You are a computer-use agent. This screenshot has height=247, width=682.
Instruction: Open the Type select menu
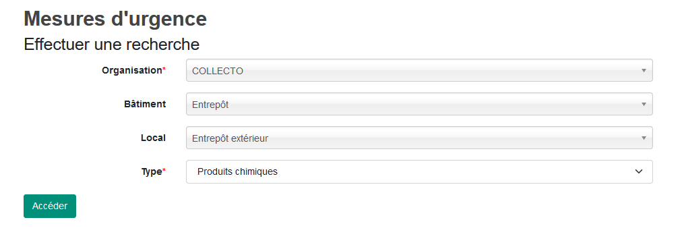pyautogui.click(x=419, y=171)
